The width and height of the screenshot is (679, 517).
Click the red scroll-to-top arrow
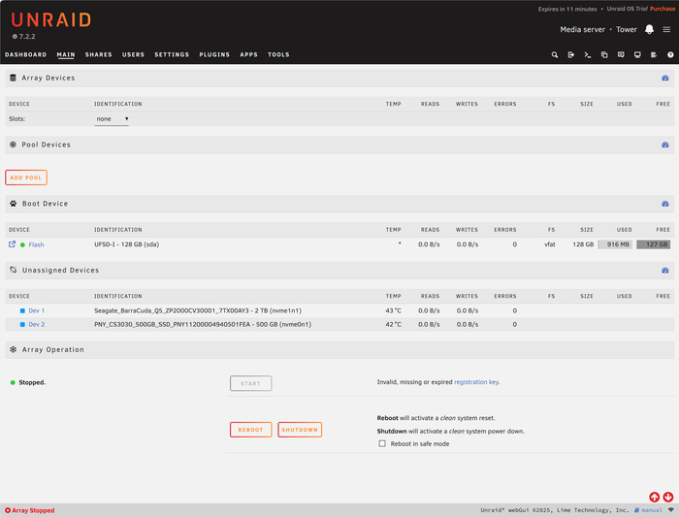pyautogui.click(x=655, y=498)
